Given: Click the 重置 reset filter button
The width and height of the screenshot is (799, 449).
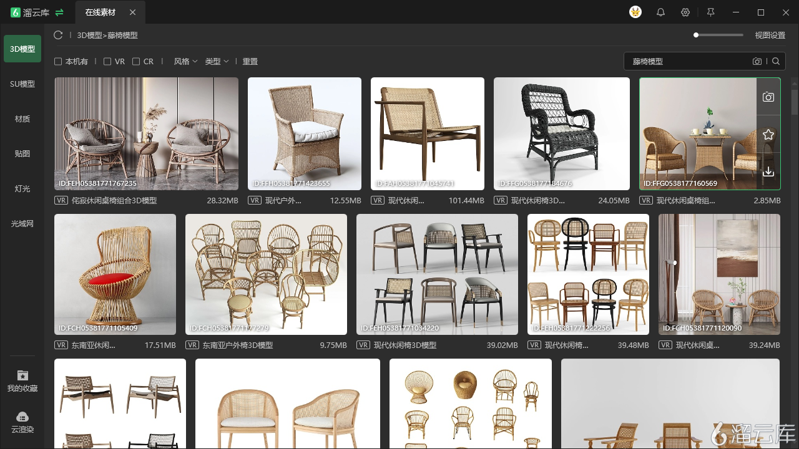Looking at the screenshot, I should pyautogui.click(x=250, y=62).
